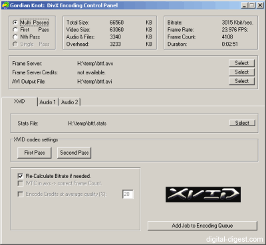
Task: Click the 'XVID codec settings' group label
Action: tap(36, 139)
